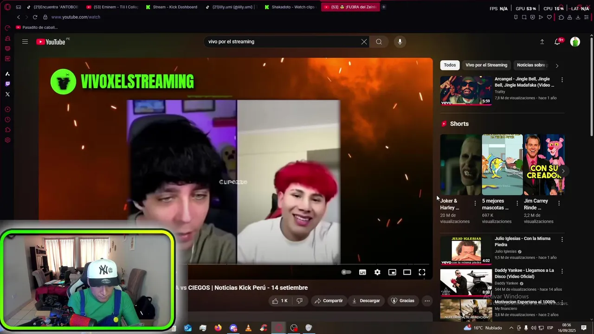This screenshot has height=334, width=594.
Task: Open X (Twitter) in the Opera sidebar
Action: (x=7, y=94)
